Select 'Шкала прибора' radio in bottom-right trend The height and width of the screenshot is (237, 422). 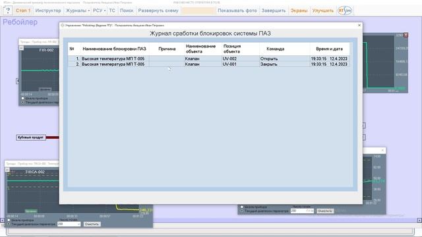click(242, 207)
